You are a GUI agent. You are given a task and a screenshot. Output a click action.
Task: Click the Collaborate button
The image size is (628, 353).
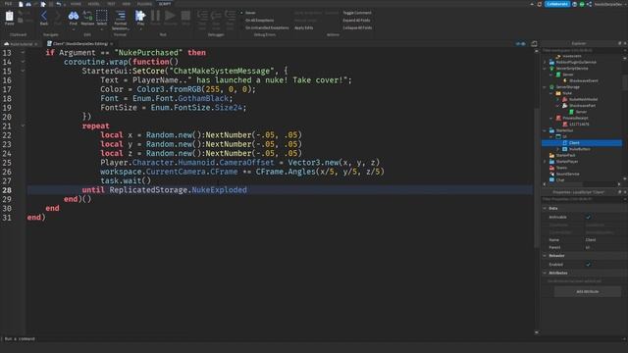coord(557,4)
